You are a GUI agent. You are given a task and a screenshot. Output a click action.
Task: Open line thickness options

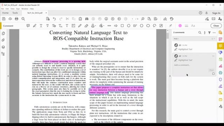(x=187, y=26)
